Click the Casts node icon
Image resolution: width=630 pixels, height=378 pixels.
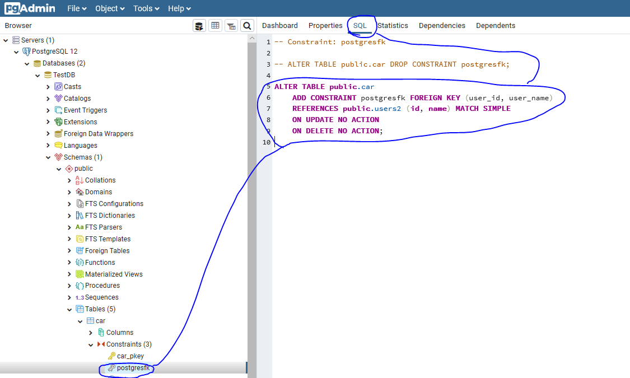[x=58, y=87]
